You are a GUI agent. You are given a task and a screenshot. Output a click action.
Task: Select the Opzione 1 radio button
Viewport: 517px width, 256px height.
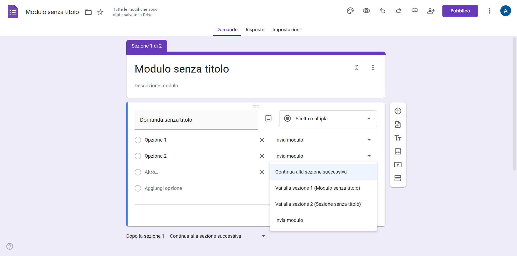pos(138,140)
